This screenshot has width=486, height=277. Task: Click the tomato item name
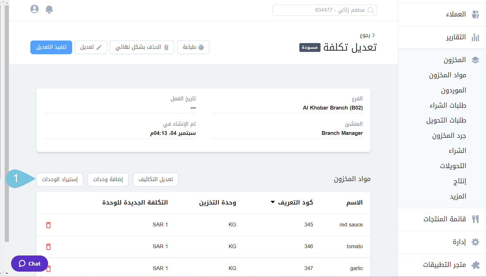(x=355, y=246)
